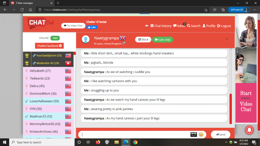Click the Facebook Like button
This screenshot has width=260, height=146.
point(92,27)
